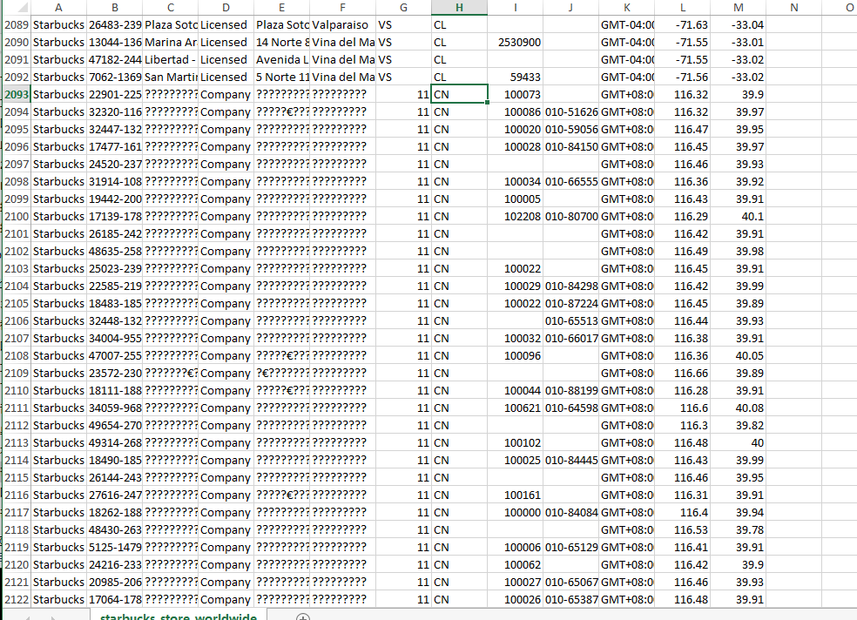Select row 2122 header
Image resolution: width=857 pixels, height=620 pixels.
click(x=16, y=599)
